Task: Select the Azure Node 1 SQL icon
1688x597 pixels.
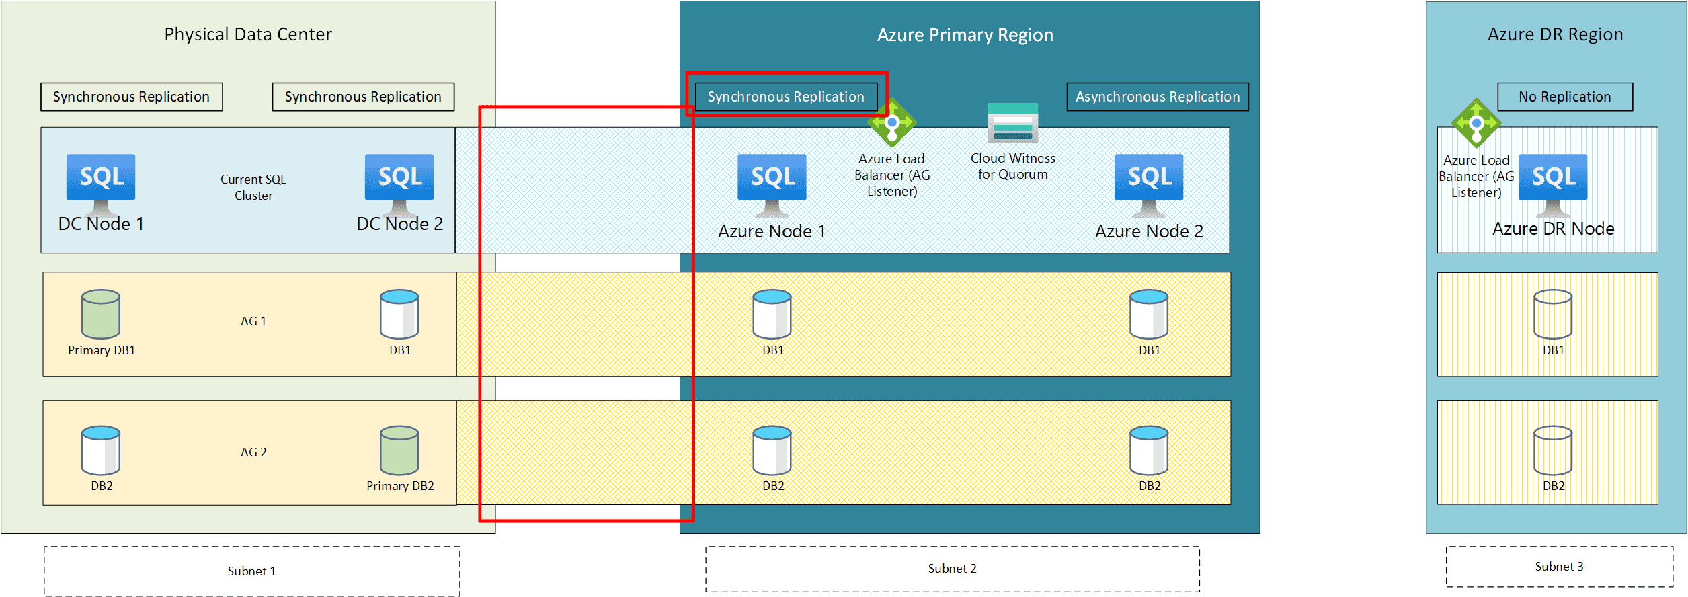Action: pyautogui.click(x=772, y=185)
